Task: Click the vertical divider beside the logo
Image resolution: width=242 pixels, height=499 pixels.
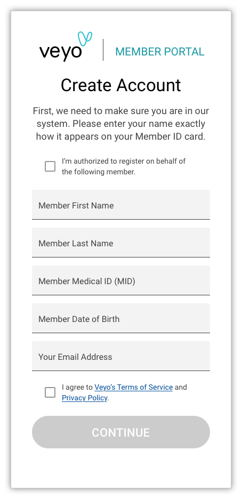Action: click(103, 50)
